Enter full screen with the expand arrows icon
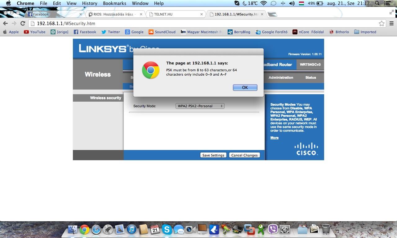This screenshot has width=397, height=238. 391,12
